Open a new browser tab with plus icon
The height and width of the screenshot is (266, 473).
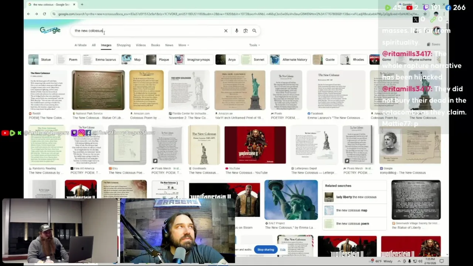[82, 4]
